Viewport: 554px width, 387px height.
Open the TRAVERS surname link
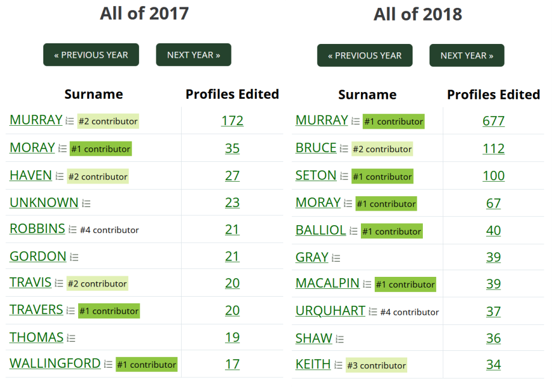(x=36, y=310)
